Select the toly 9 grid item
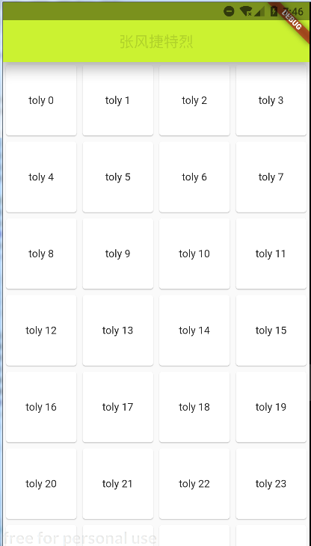This screenshot has height=546, width=311. (118, 254)
